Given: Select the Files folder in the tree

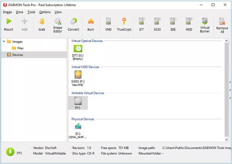Looking at the screenshot, I should [x=20, y=48].
